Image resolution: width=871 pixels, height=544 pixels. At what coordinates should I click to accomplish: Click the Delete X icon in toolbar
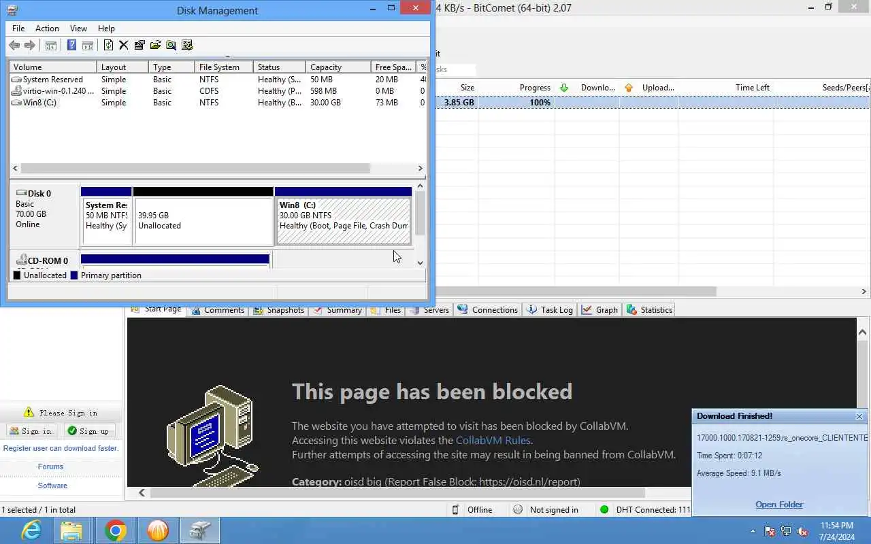pyautogui.click(x=123, y=46)
